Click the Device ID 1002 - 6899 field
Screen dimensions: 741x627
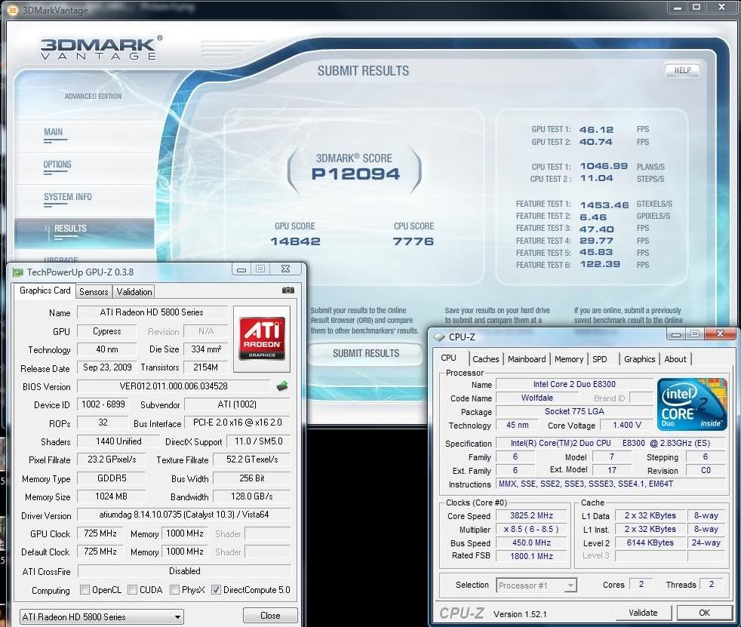[x=103, y=404]
